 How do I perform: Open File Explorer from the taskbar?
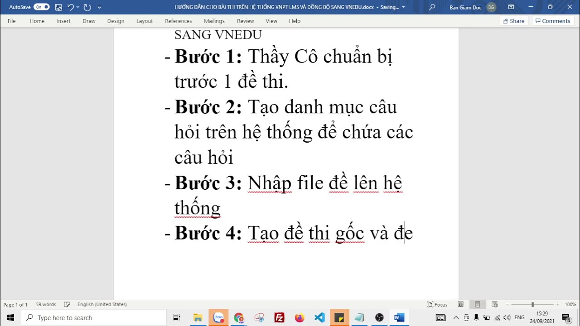[x=198, y=318]
